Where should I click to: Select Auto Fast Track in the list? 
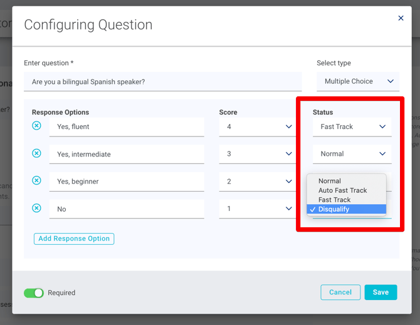[342, 190]
